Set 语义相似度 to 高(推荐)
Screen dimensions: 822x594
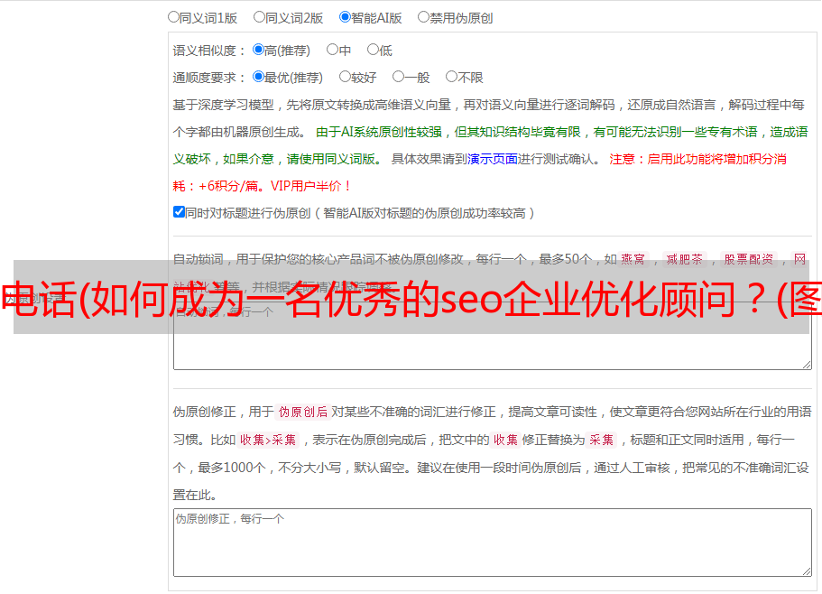pos(259,51)
